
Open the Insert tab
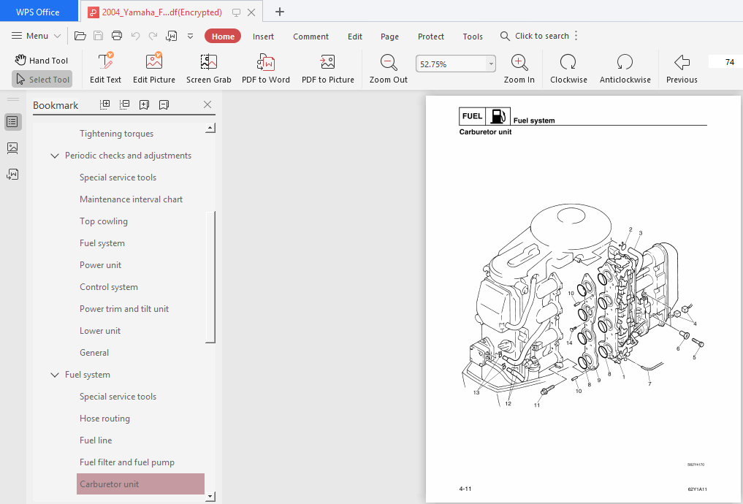point(263,37)
